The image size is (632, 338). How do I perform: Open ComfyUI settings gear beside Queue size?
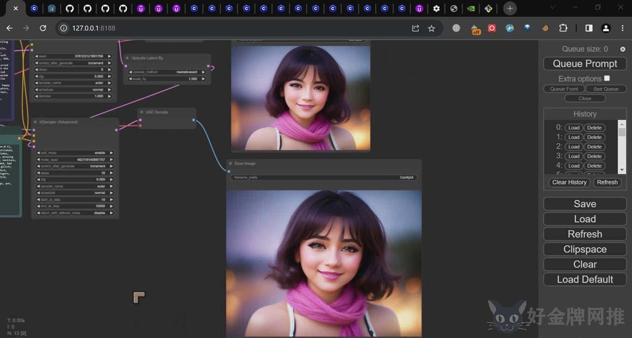623,49
